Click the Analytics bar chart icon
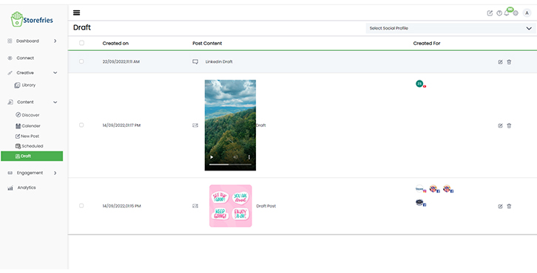Screen dimensions: 537x273 pos(10,187)
